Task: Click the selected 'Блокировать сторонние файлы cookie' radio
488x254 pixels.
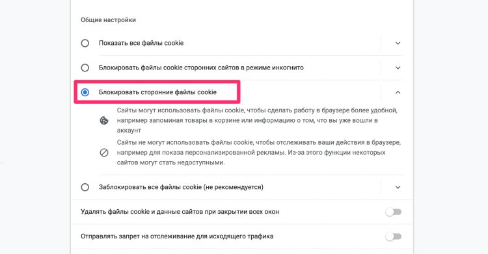Action: [x=85, y=92]
